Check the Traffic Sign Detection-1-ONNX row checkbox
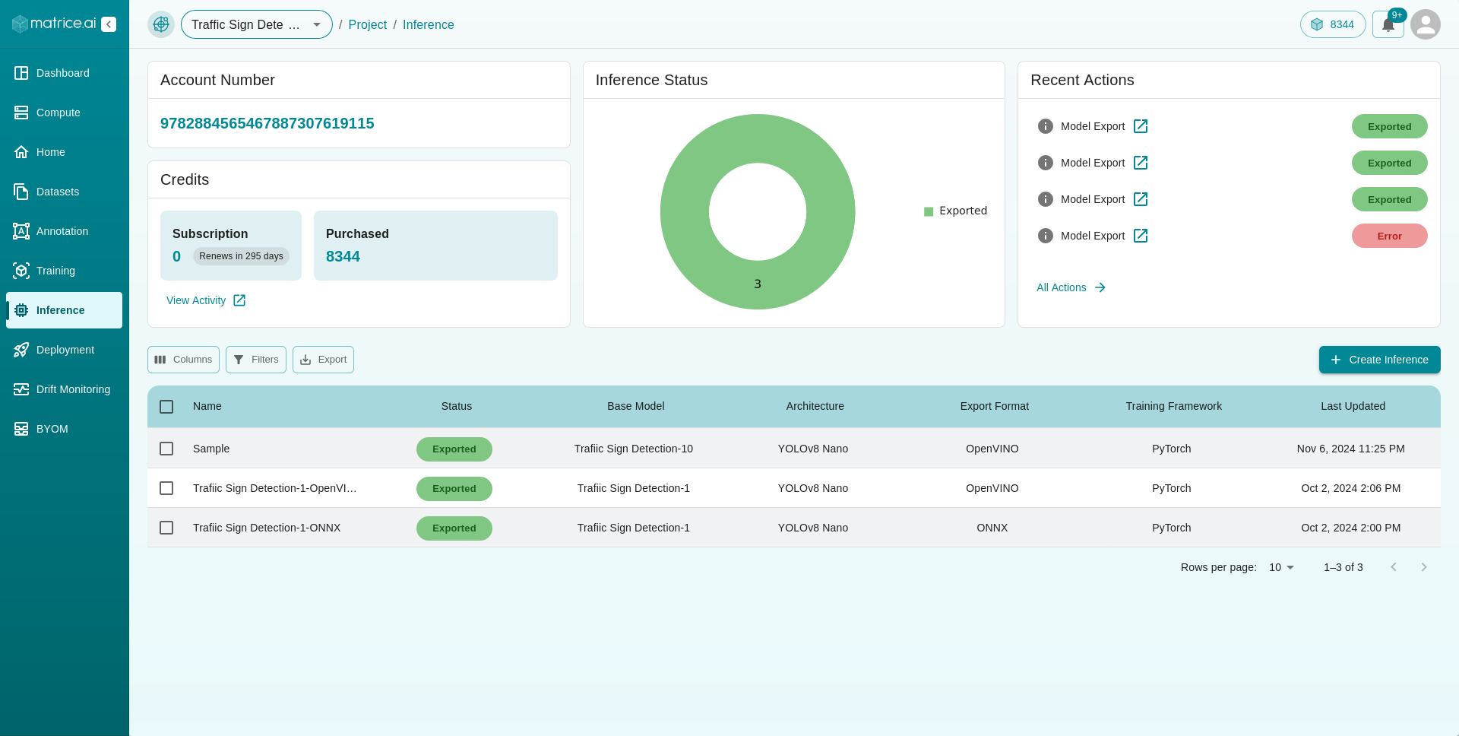Viewport: 1459px width, 736px height. pyautogui.click(x=166, y=528)
